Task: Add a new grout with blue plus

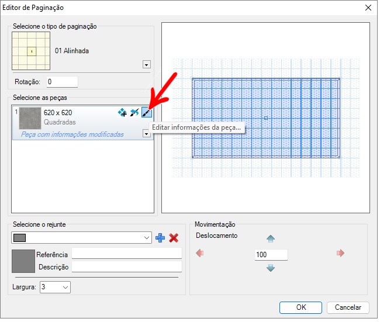Action: point(161,238)
